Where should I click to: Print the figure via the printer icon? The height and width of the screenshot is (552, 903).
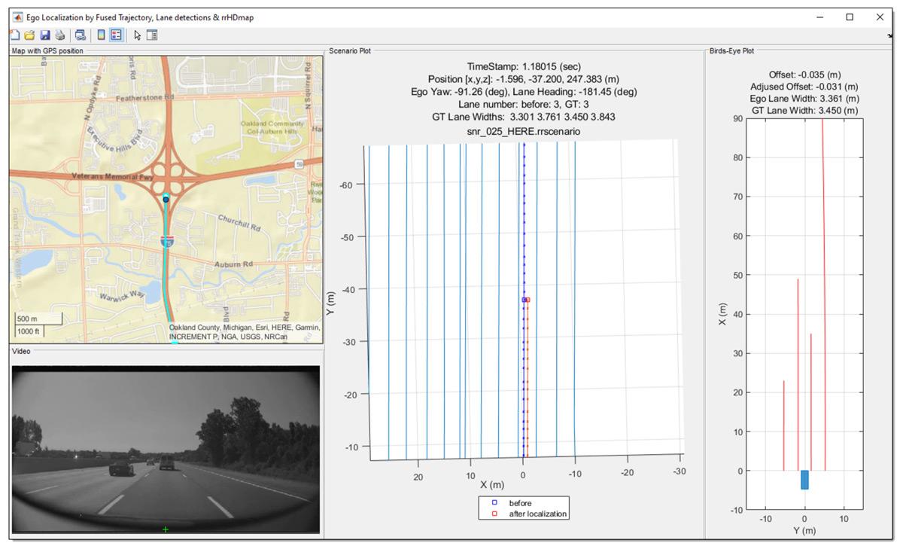(60, 35)
